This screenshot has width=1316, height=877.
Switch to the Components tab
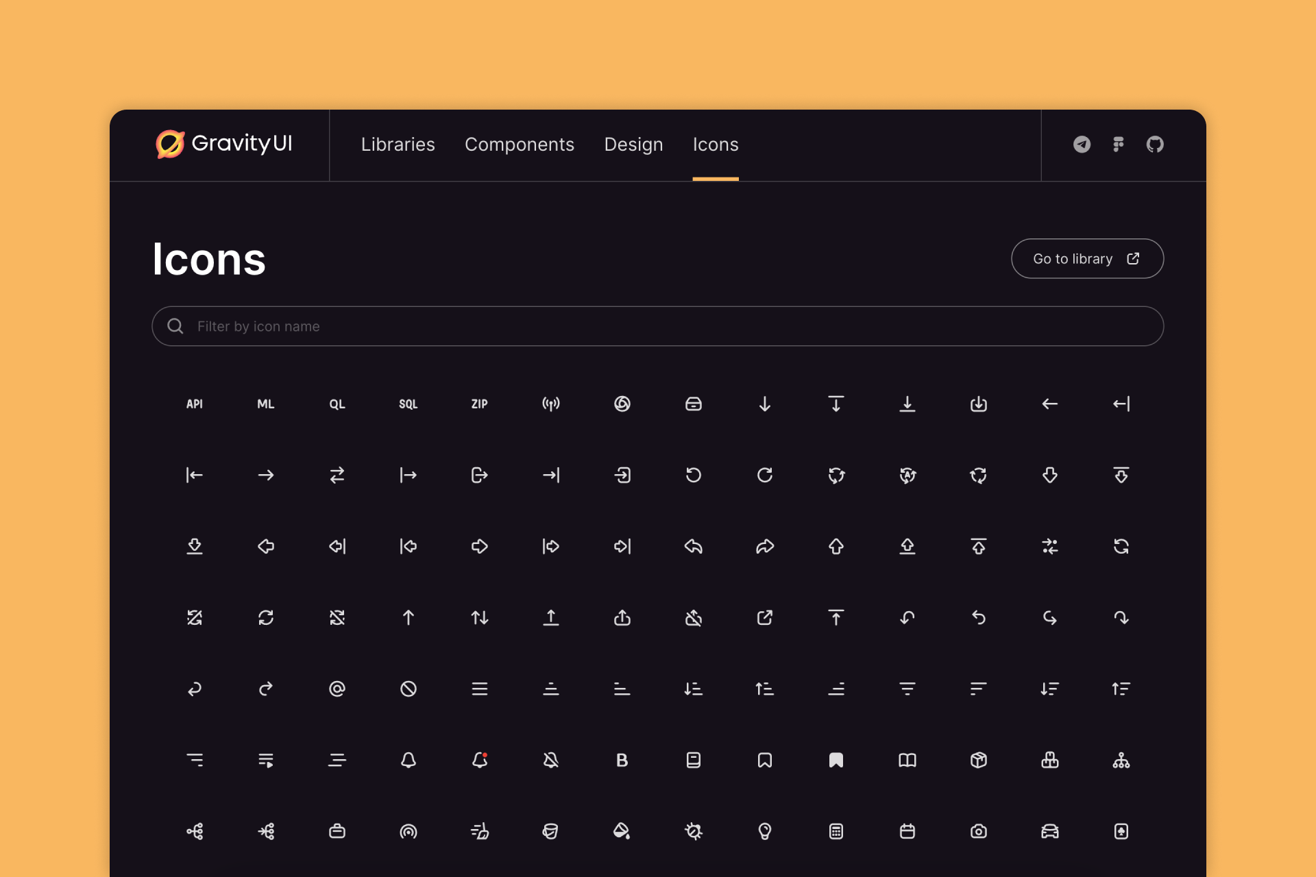coord(519,145)
